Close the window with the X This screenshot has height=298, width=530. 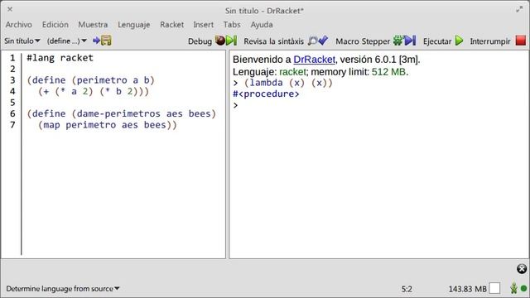10,9
